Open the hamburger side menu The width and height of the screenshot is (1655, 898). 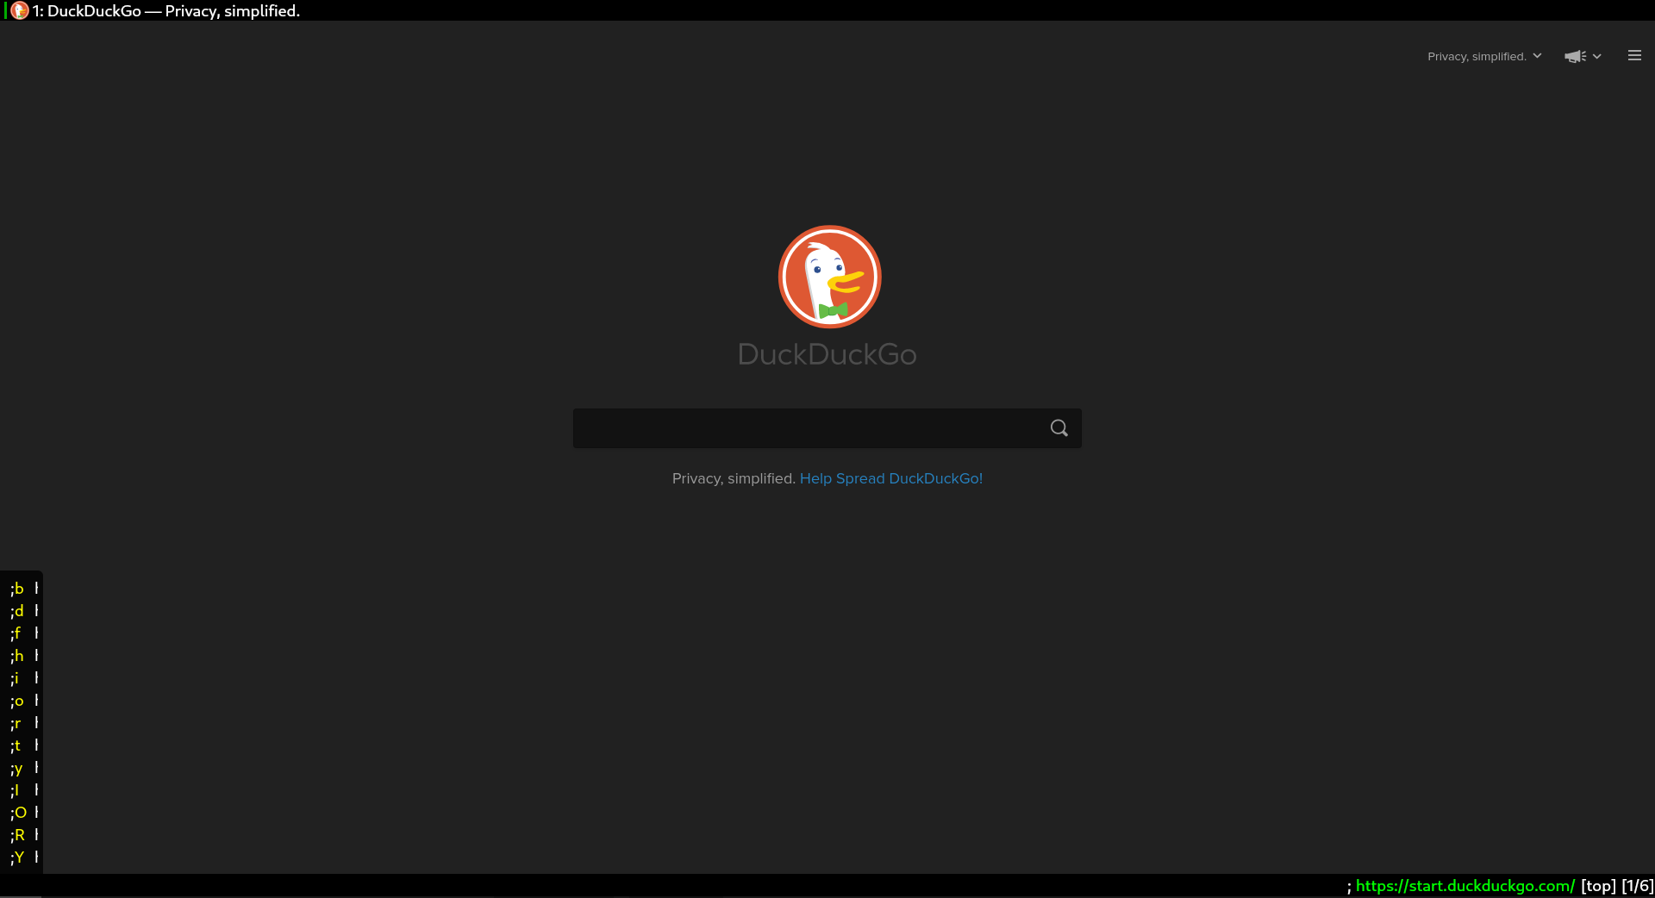point(1634,56)
